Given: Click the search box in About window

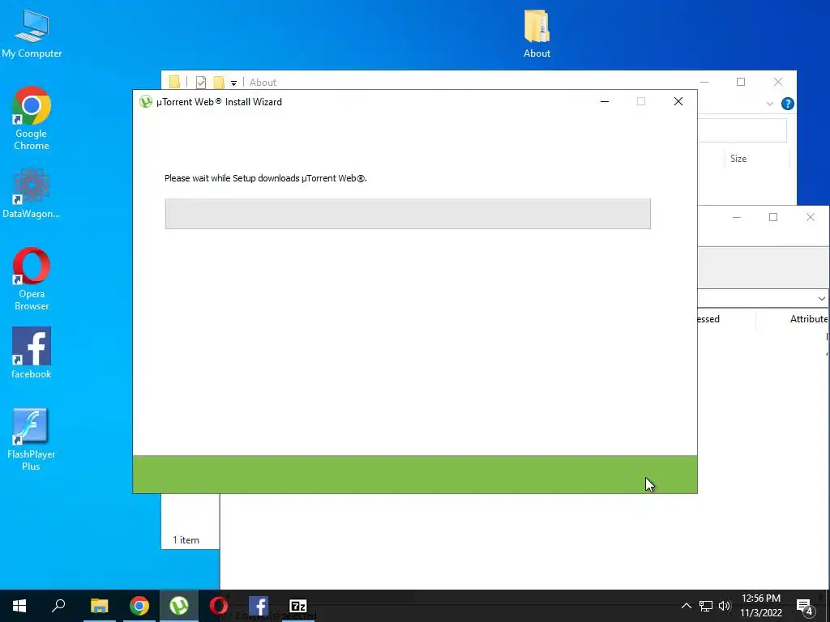Looking at the screenshot, I should point(742,130).
